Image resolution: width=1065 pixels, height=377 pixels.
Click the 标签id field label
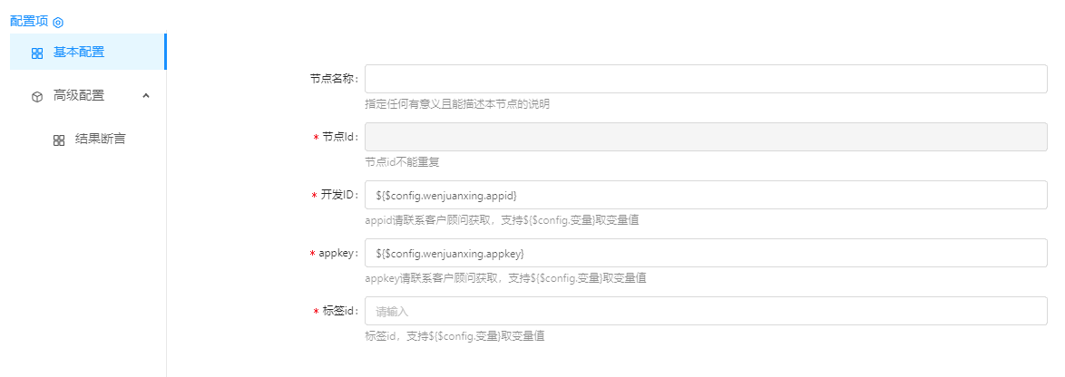340,311
